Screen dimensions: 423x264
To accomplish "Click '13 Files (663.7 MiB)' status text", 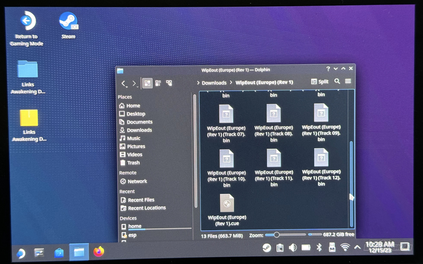I will click(222, 236).
